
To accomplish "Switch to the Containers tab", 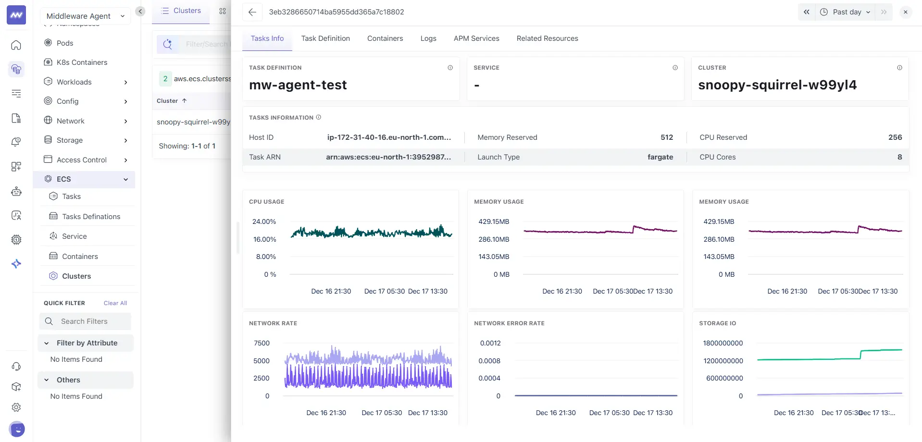I will point(385,38).
